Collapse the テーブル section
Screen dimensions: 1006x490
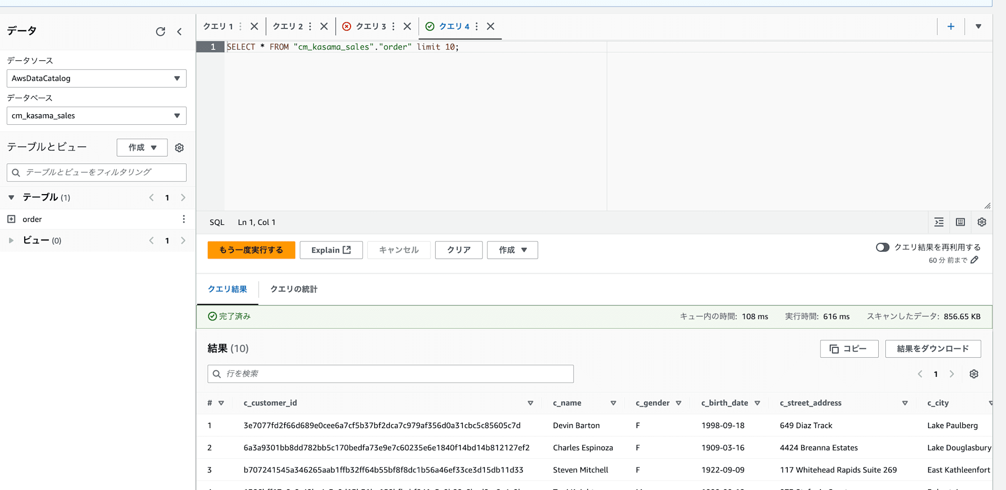(11, 198)
